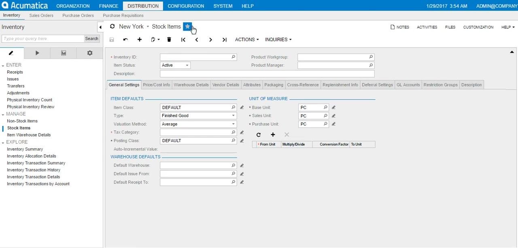
Task: Open the INQUIRIES dropdown menu
Action: click(x=278, y=40)
